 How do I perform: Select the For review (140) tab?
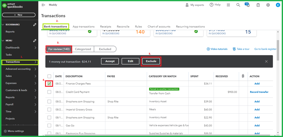[59, 49]
